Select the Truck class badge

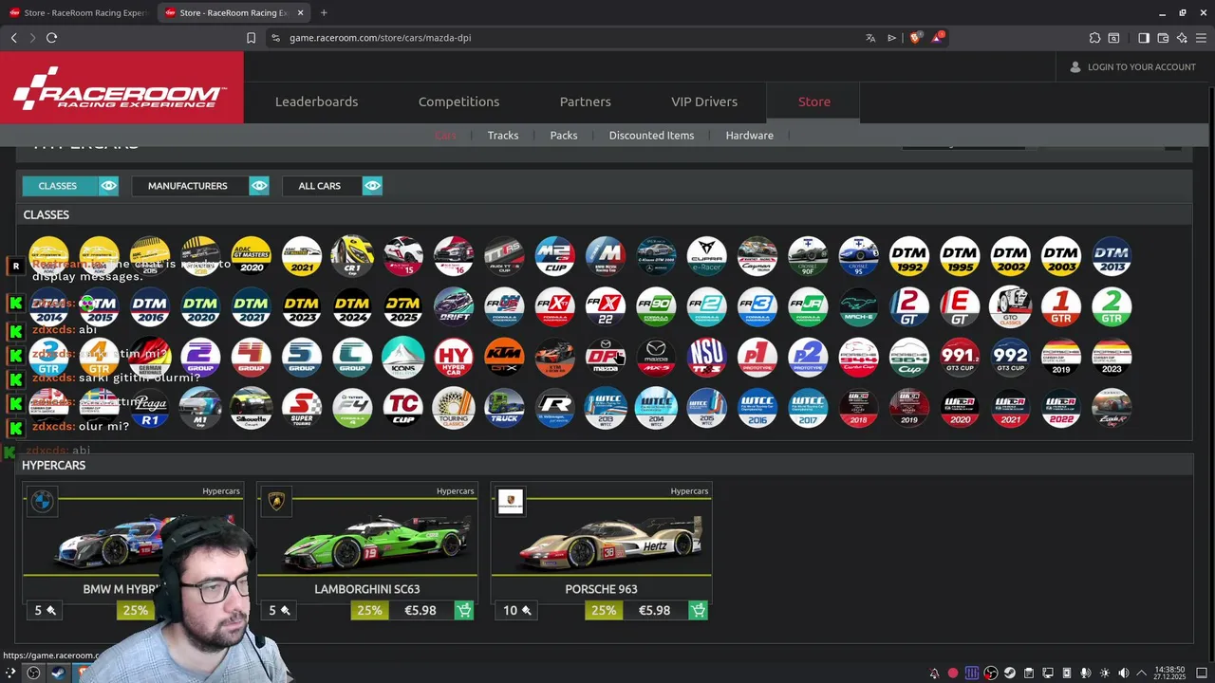504,407
